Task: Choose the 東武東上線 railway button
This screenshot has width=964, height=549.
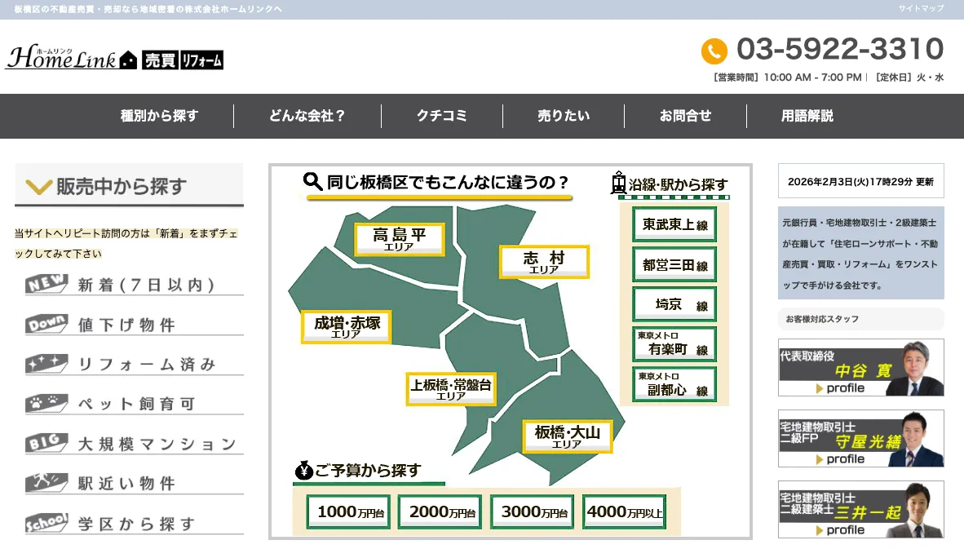Action: click(x=674, y=224)
